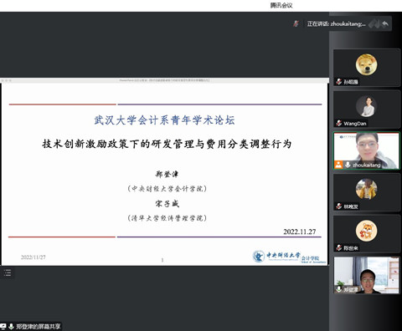Image resolution: width=402 pixels, height=331 pixels.
Task: Click the microphone icon in screen-sharing status bar
Action: click(x=11, y=326)
